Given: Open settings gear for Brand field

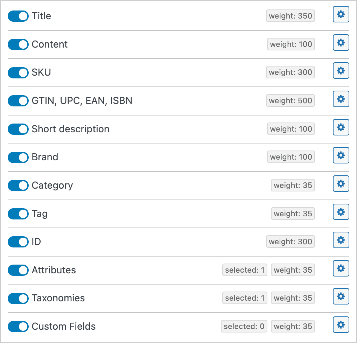Looking at the screenshot, I should pyautogui.click(x=341, y=155).
